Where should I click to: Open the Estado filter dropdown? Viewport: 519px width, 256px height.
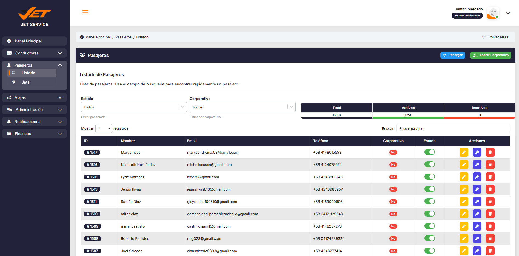click(134, 107)
